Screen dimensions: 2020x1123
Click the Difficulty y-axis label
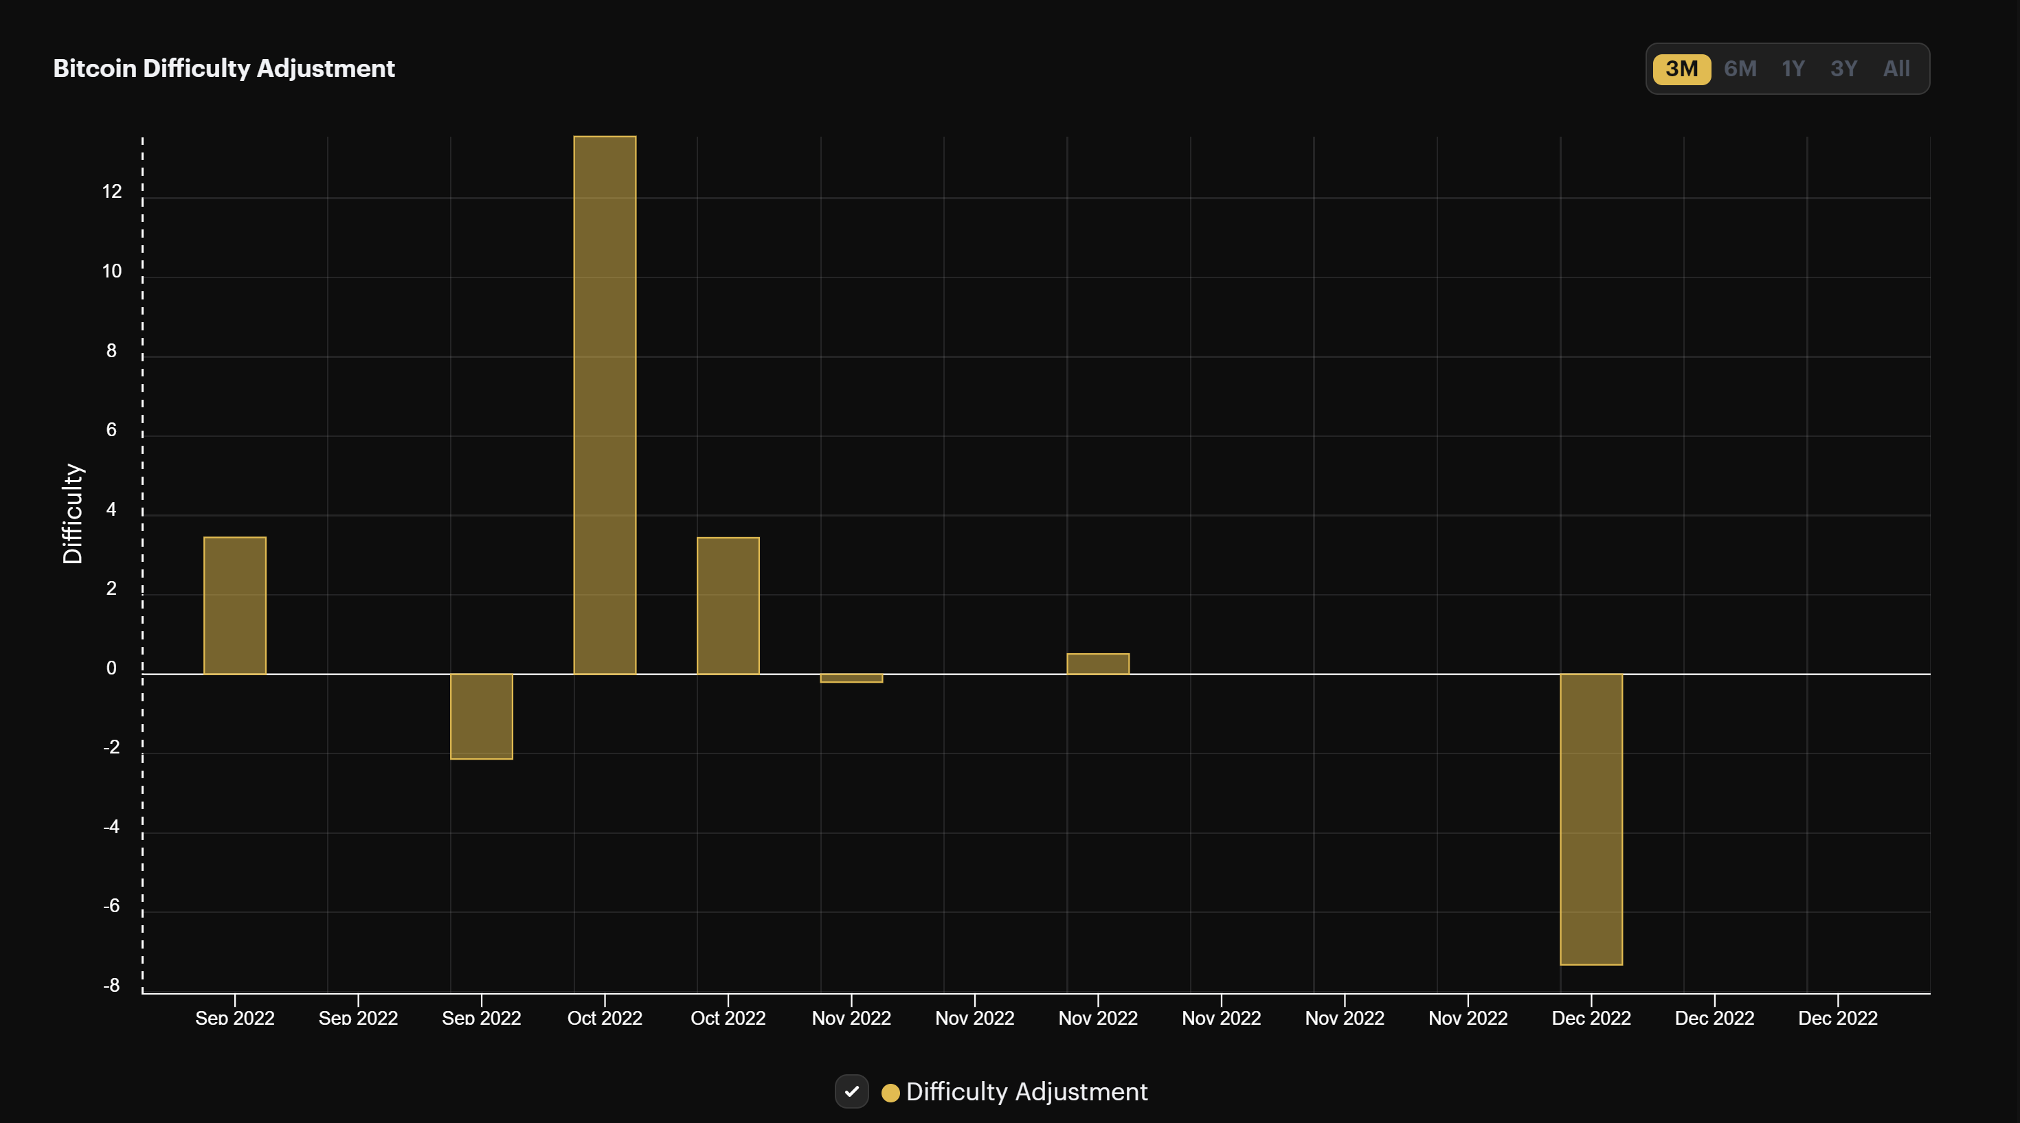pos(72,513)
